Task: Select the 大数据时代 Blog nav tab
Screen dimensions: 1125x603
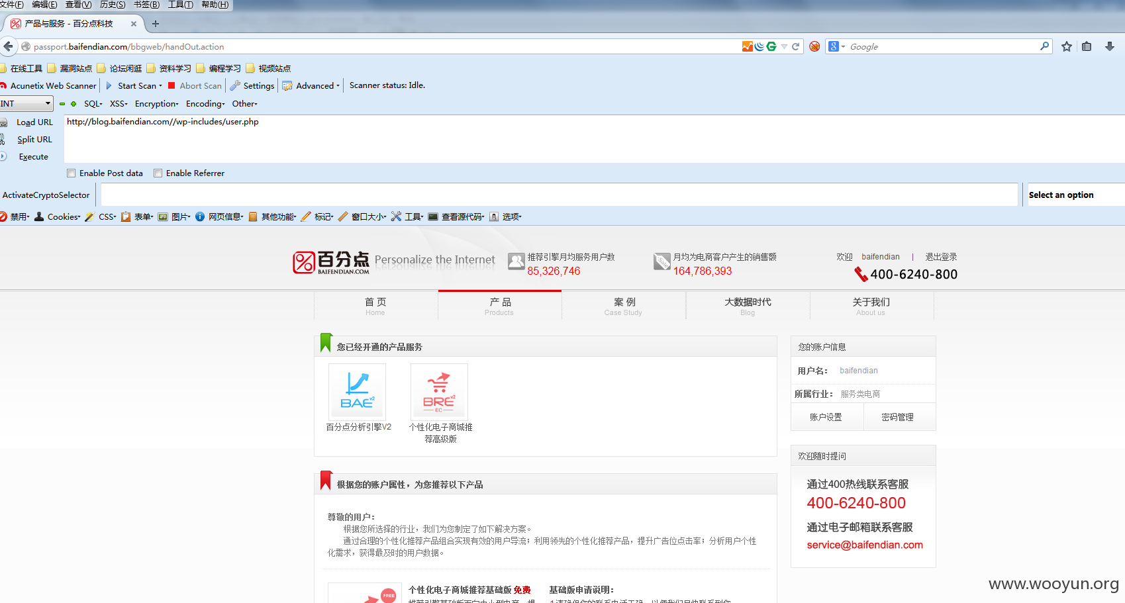Action: [748, 306]
